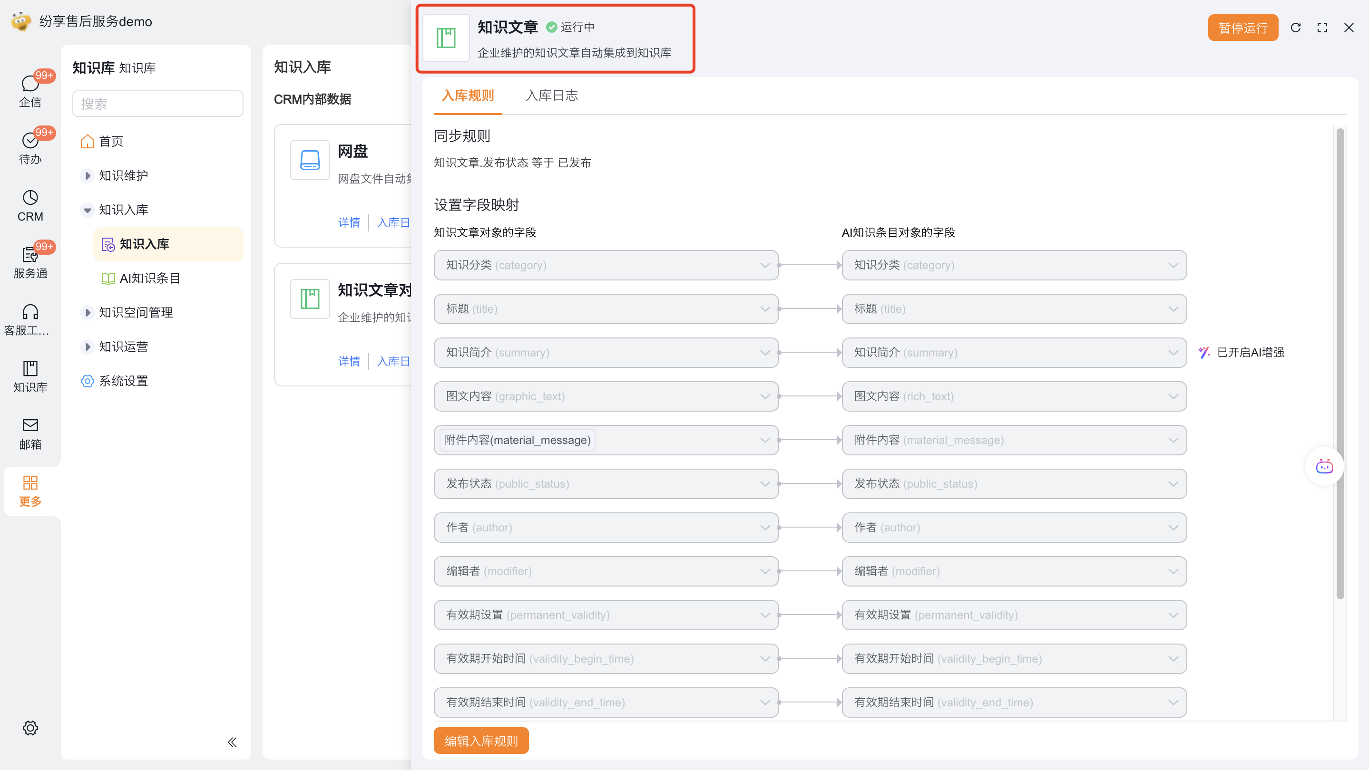Image resolution: width=1369 pixels, height=770 pixels.
Task: Open the settings gear at bottom left
Action: (x=30, y=728)
